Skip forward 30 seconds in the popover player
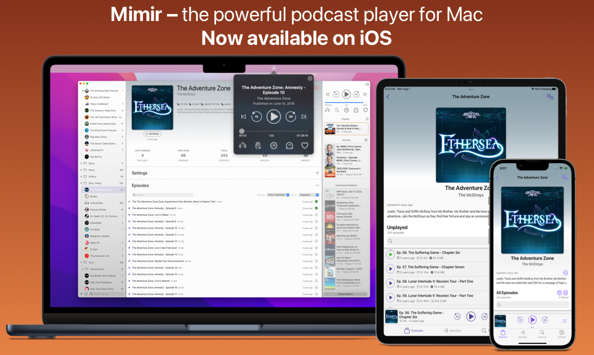This screenshot has height=355, width=594. (x=291, y=117)
